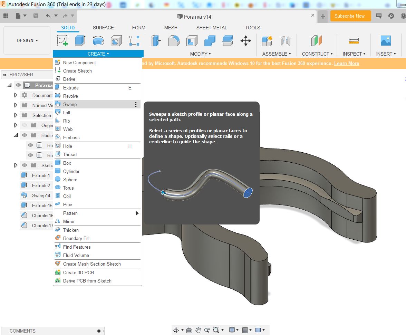The height and width of the screenshot is (335, 406).
Task: Choose Loft from the Create menu
Action: pyautogui.click(x=67, y=113)
